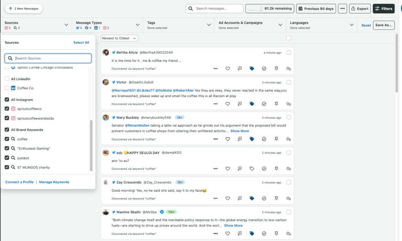Uncheck the coffee keyword source
This screenshot has height=241, width=402.
tap(7, 139)
